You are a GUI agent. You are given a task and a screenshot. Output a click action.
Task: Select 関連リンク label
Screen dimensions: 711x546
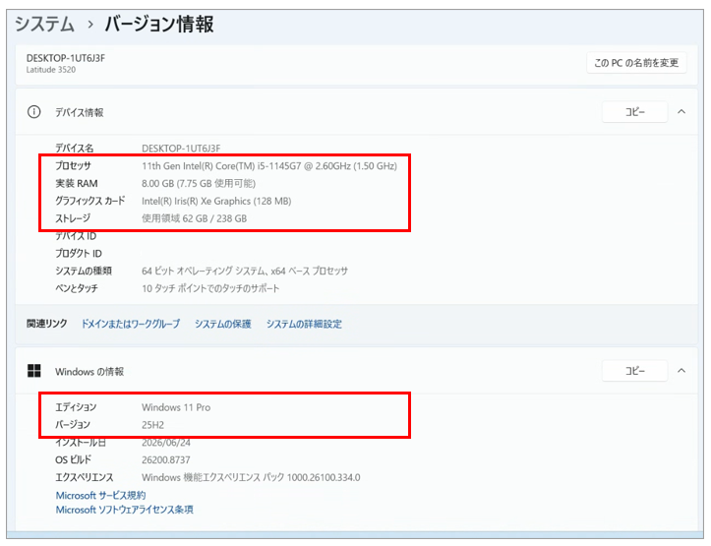pyautogui.click(x=46, y=324)
